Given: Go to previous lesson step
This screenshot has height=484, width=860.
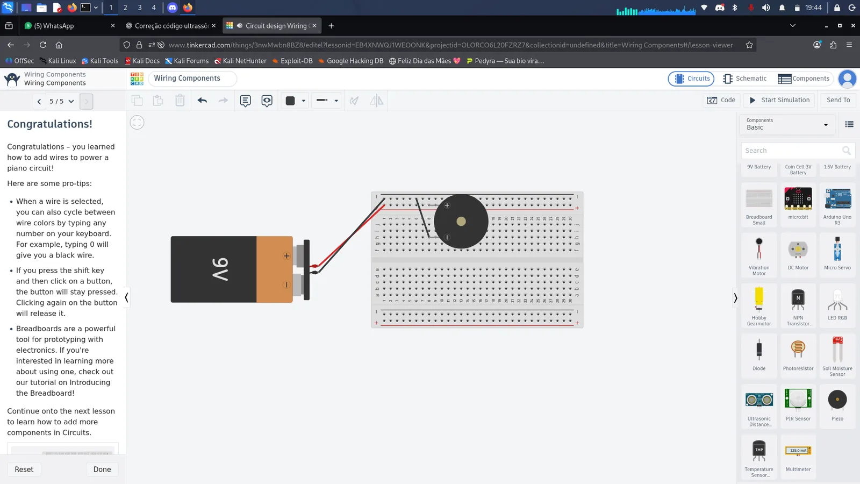Looking at the screenshot, I should click(x=39, y=101).
